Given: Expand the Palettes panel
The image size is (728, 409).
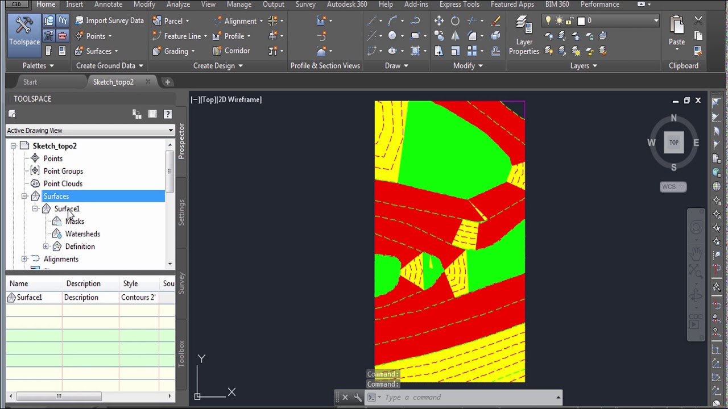Looking at the screenshot, I should 38,65.
